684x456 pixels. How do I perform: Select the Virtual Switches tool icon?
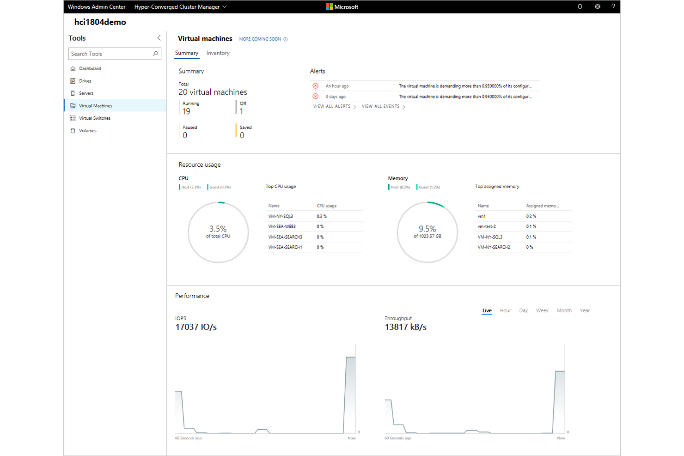tap(73, 118)
